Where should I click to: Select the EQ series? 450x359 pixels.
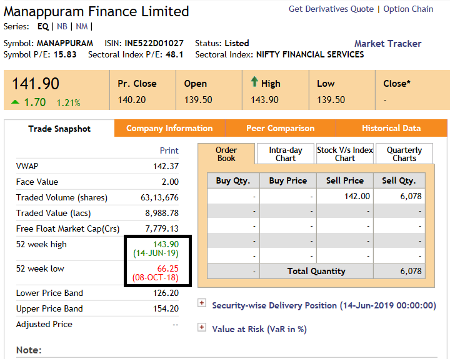pyautogui.click(x=43, y=27)
